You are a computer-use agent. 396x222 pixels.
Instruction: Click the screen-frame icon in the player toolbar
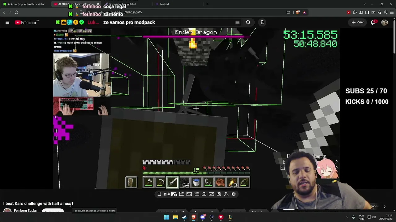(189, 194)
